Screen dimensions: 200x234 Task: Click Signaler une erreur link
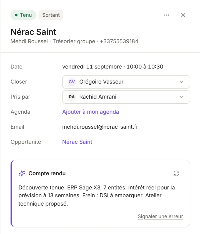160,216
